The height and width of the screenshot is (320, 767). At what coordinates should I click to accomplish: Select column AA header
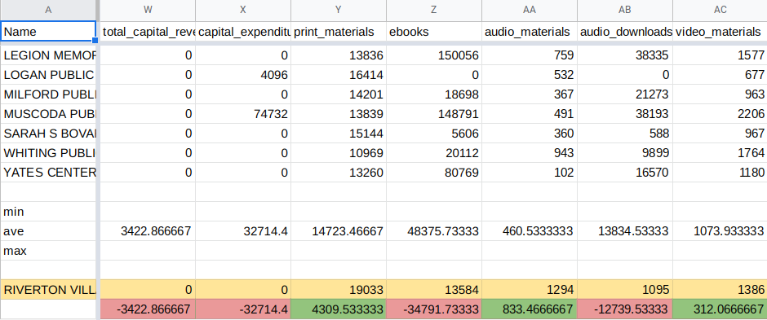(x=530, y=10)
